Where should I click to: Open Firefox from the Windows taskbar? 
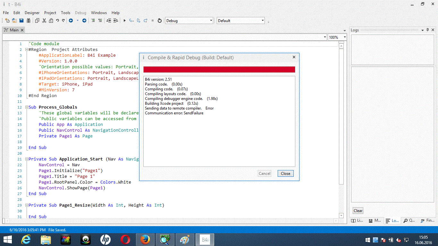click(145, 240)
